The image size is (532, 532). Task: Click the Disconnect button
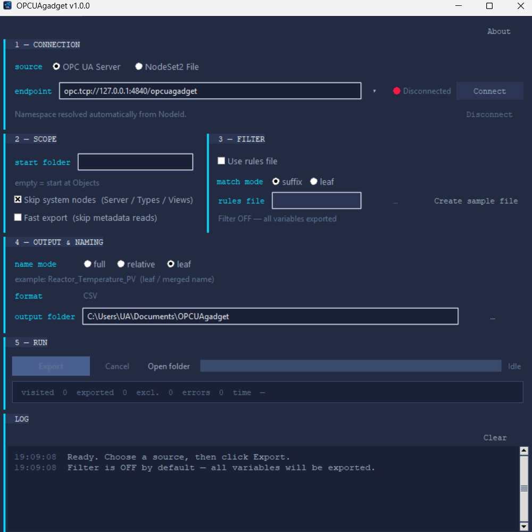tap(489, 114)
